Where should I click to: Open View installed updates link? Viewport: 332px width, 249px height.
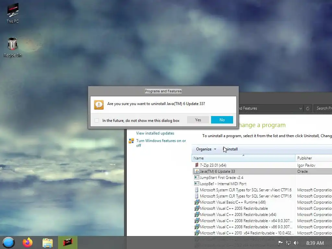[x=155, y=133]
